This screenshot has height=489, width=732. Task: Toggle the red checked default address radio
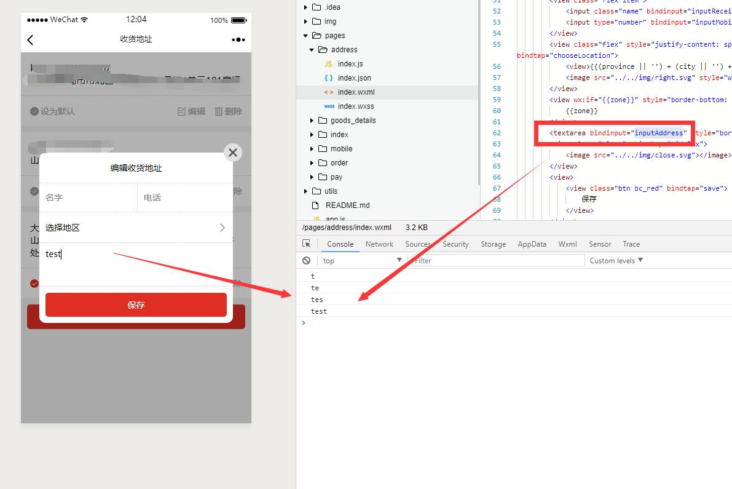(34, 284)
